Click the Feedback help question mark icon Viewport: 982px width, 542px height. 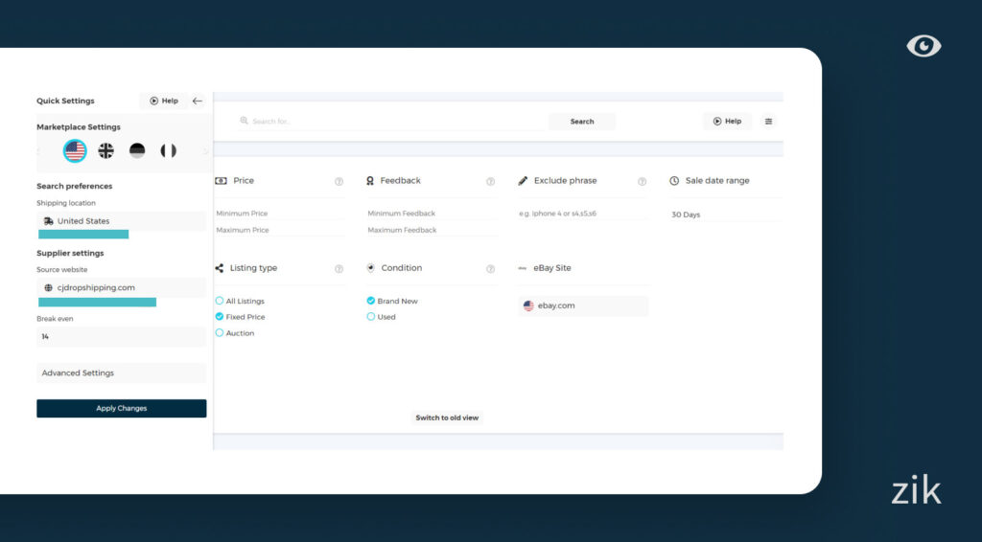(x=490, y=181)
